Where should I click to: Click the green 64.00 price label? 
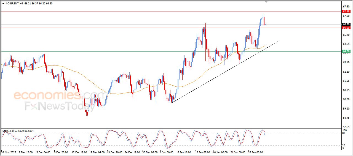pyautogui.click(x=346, y=51)
